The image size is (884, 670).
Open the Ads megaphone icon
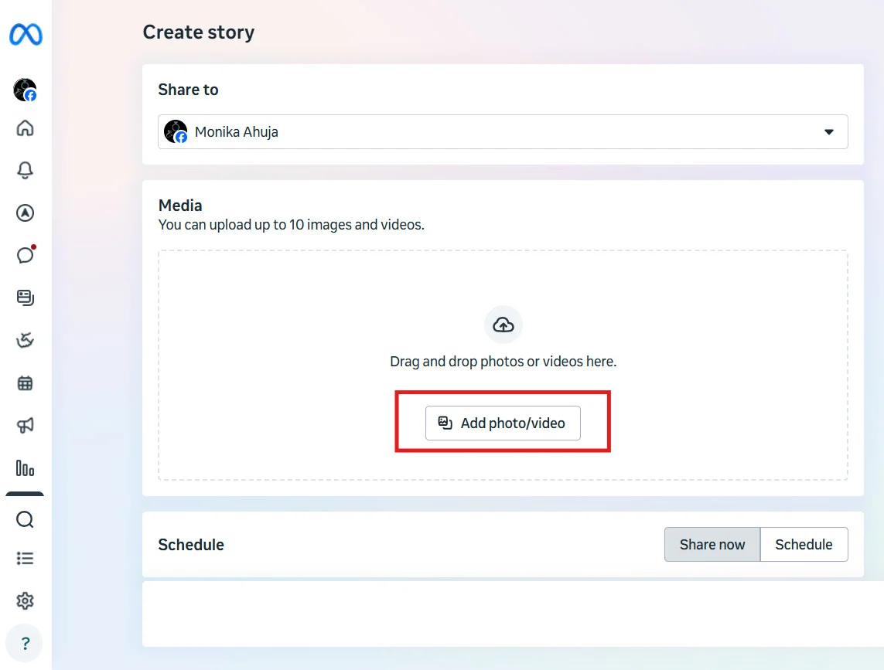[26, 426]
